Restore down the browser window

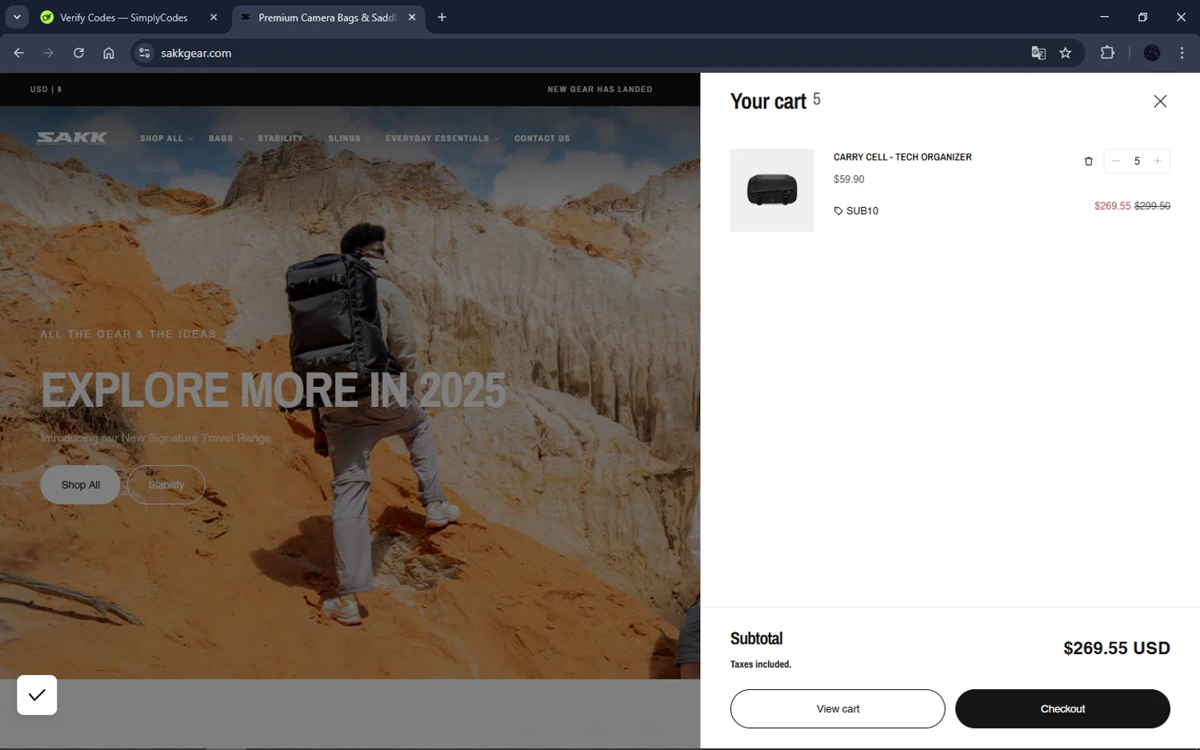pyautogui.click(x=1142, y=17)
